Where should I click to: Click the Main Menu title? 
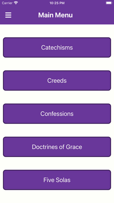click(x=55, y=15)
